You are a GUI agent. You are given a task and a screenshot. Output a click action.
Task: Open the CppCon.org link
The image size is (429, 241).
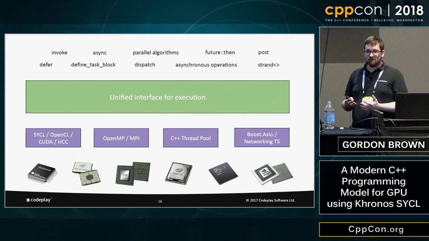click(x=376, y=229)
